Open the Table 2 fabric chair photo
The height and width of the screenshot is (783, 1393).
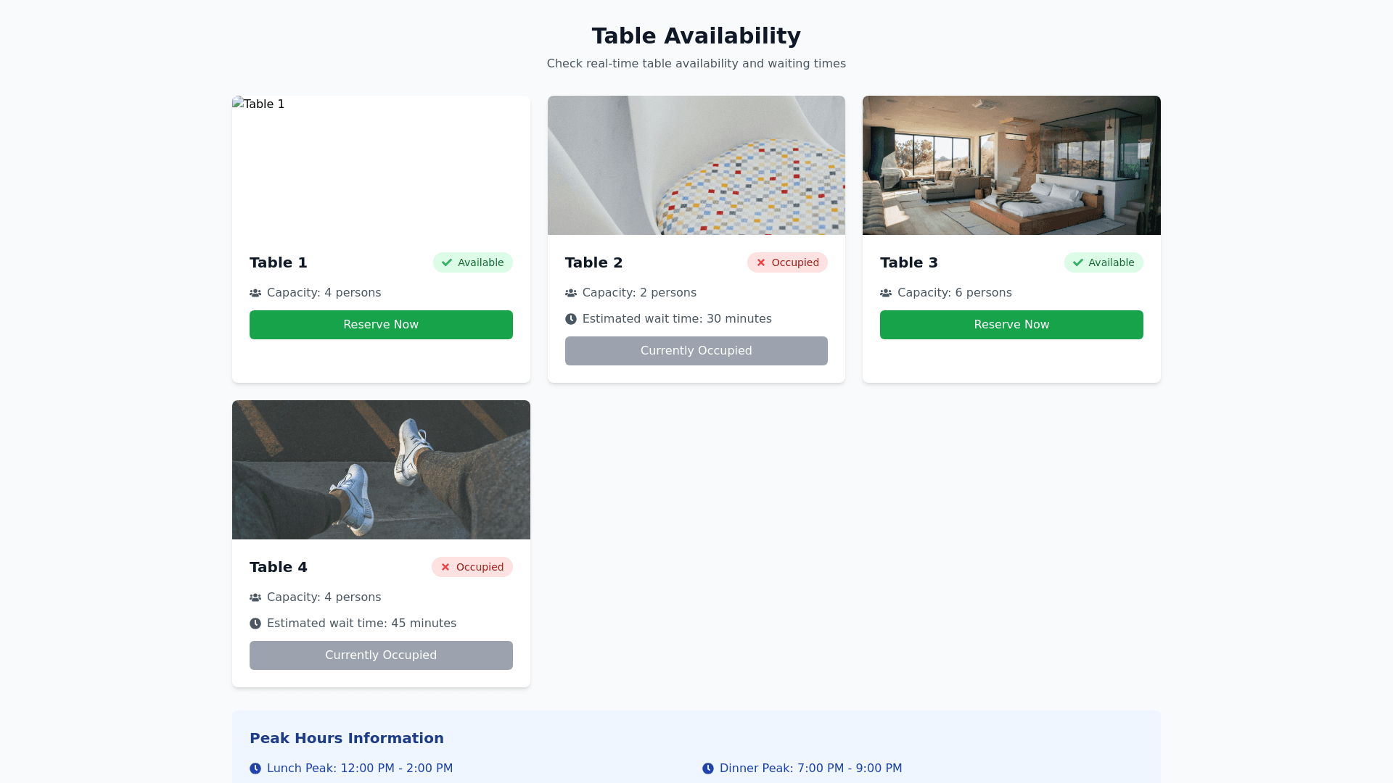pyautogui.click(x=696, y=165)
